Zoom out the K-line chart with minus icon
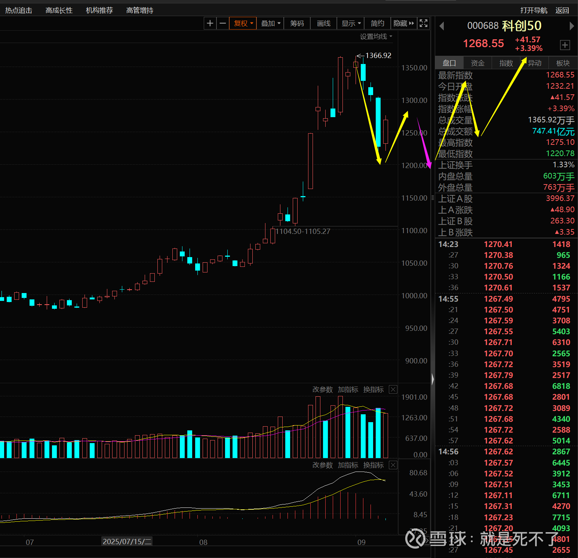This screenshot has width=578, height=558. 223,24
